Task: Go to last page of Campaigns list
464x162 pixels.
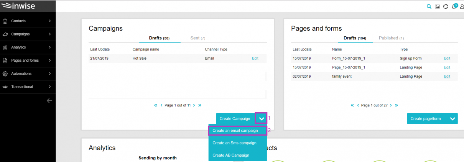Action: (200, 105)
